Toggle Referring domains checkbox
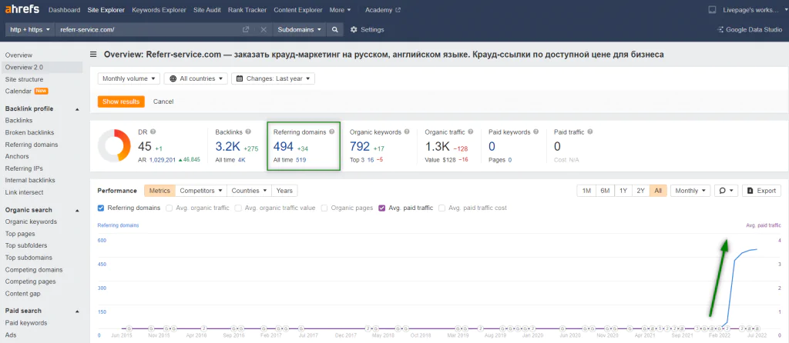Viewport: 789px width, 343px height. point(101,208)
